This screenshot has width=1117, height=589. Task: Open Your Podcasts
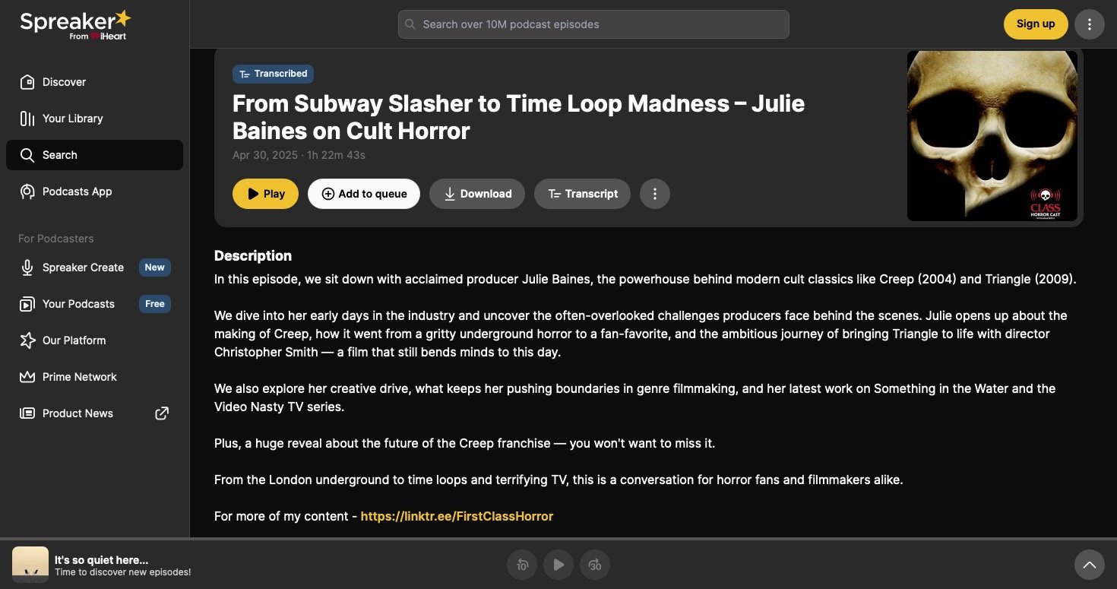coord(94,304)
